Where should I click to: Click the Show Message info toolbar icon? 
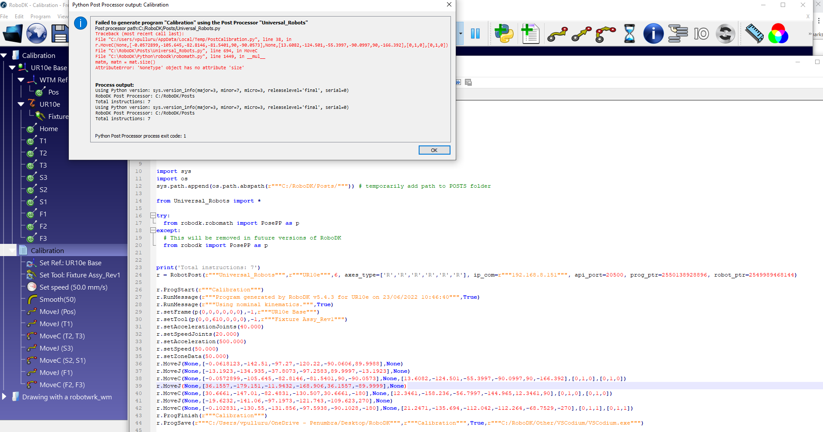tap(653, 34)
